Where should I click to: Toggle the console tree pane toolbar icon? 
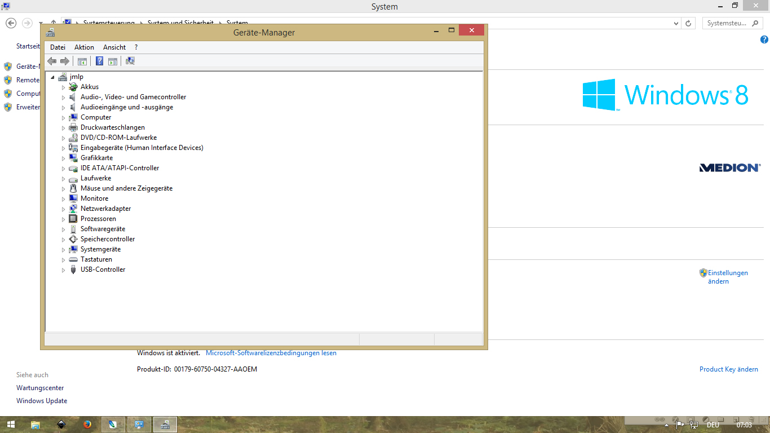(82, 61)
